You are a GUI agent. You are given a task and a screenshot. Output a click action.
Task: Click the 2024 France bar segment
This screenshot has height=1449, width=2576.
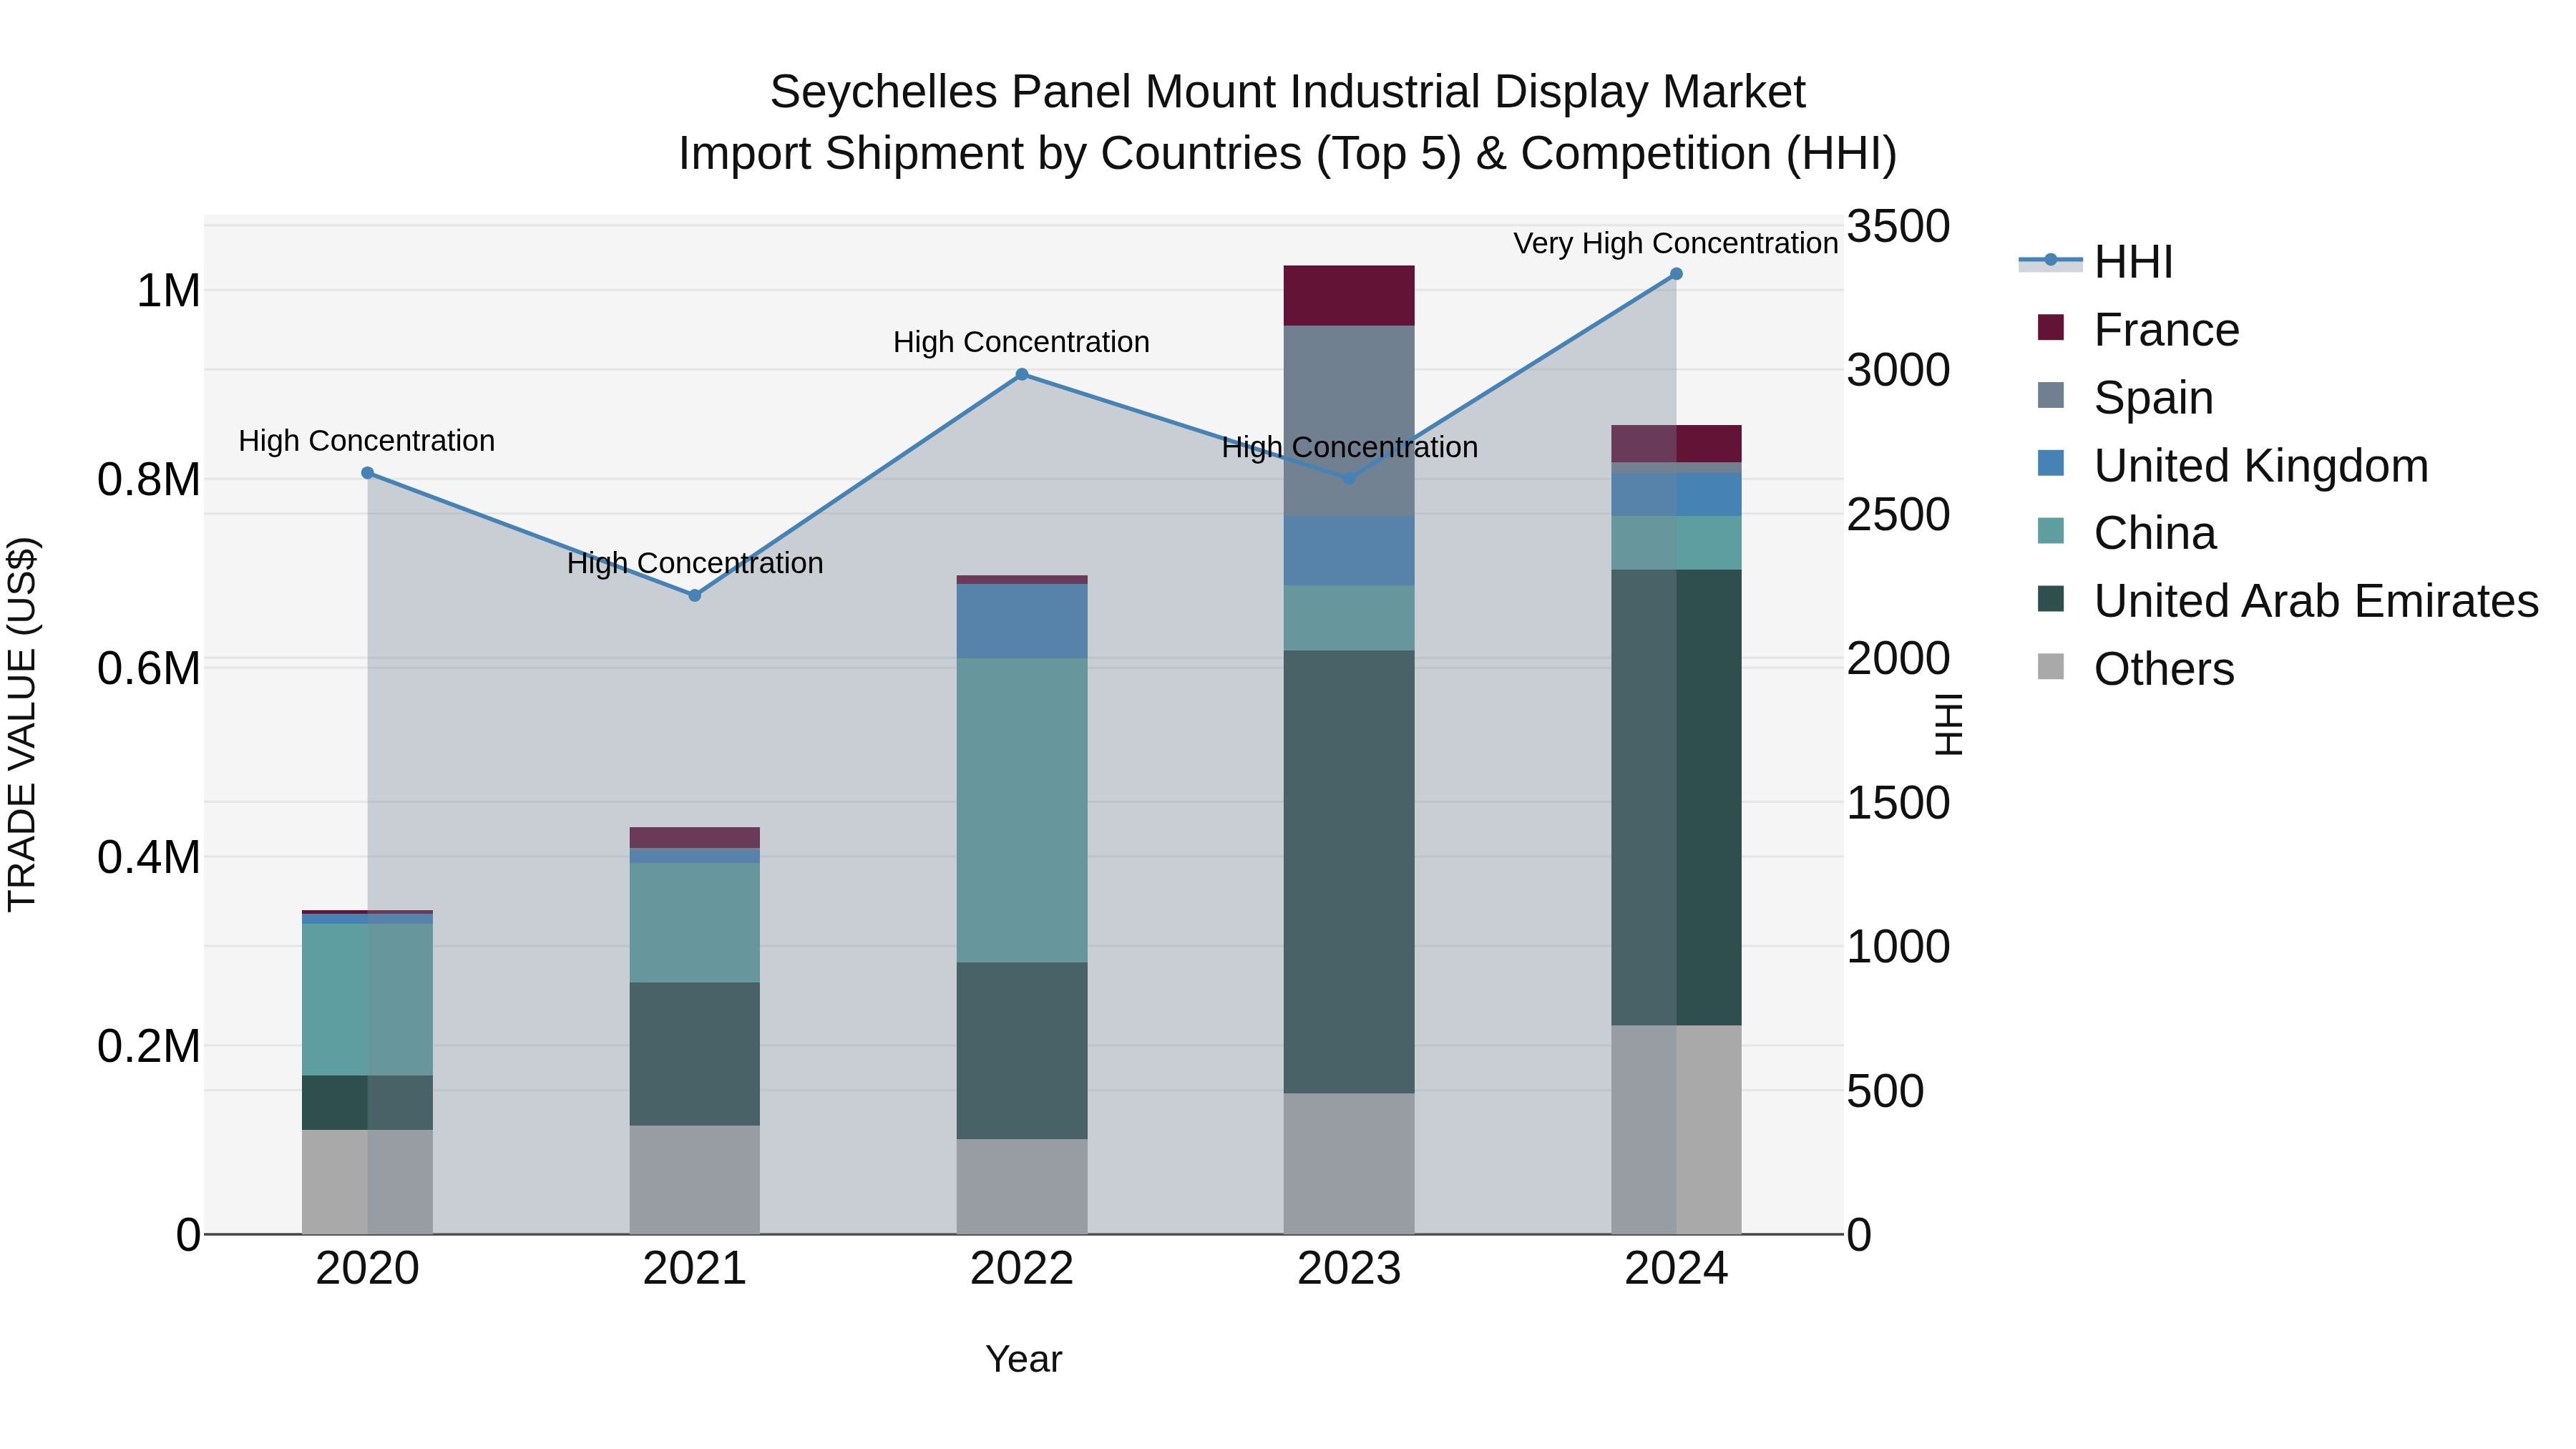coord(1676,444)
